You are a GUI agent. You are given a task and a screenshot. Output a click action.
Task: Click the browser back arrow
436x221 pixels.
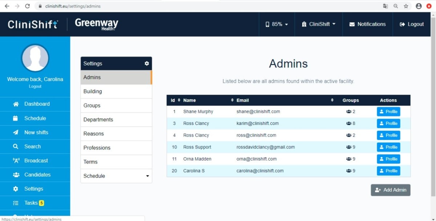pos(7,6)
